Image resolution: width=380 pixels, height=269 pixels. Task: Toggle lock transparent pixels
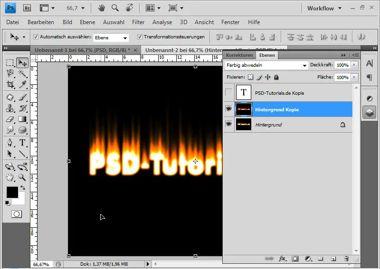click(250, 77)
